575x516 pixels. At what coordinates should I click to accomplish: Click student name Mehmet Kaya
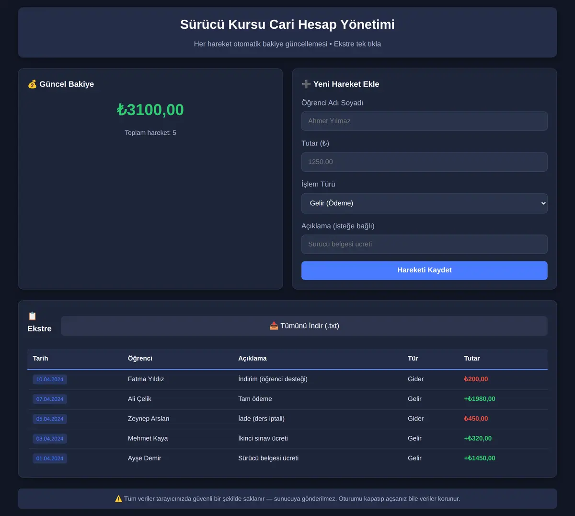click(x=148, y=439)
